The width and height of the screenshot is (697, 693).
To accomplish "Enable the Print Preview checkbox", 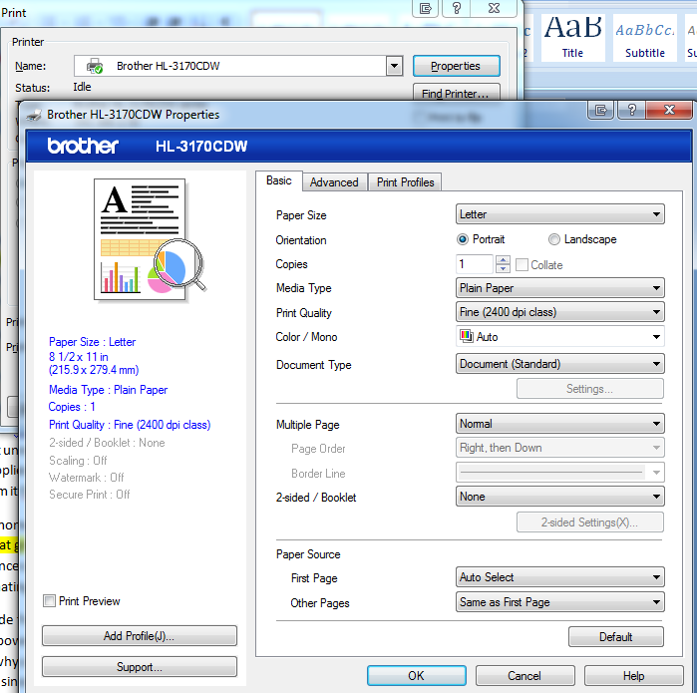I will 49,601.
